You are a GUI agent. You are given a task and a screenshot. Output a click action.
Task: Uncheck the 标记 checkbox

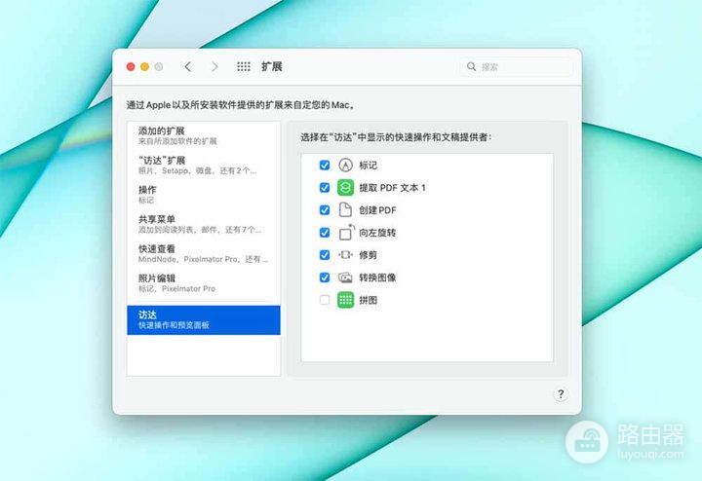325,165
